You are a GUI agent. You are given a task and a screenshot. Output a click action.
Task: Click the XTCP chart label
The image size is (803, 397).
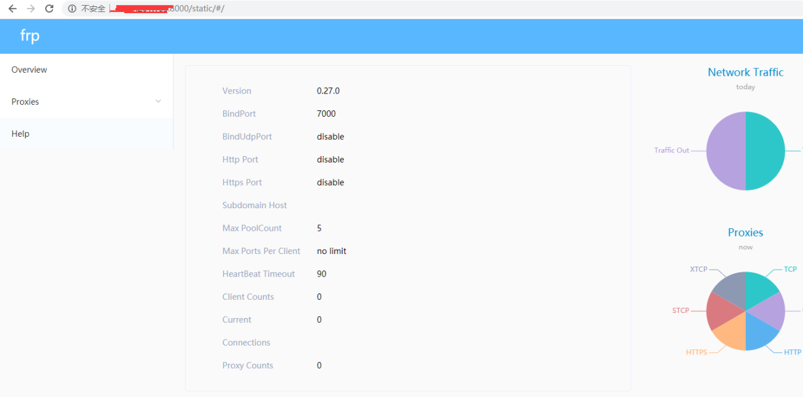(x=698, y=270)
